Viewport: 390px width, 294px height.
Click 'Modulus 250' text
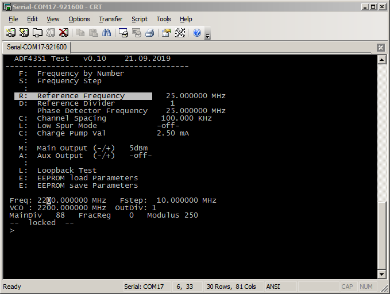coord(173,215)
